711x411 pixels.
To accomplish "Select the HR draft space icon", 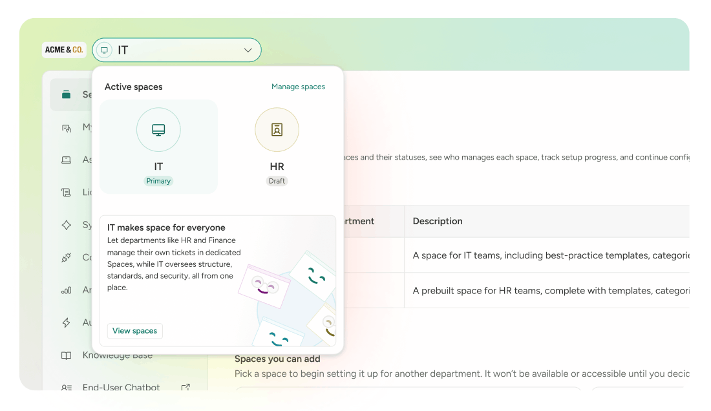I will [x=277, y=130].
